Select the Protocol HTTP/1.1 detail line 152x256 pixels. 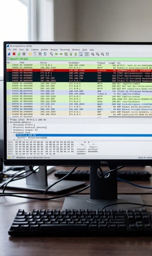[x=24, y=125]
